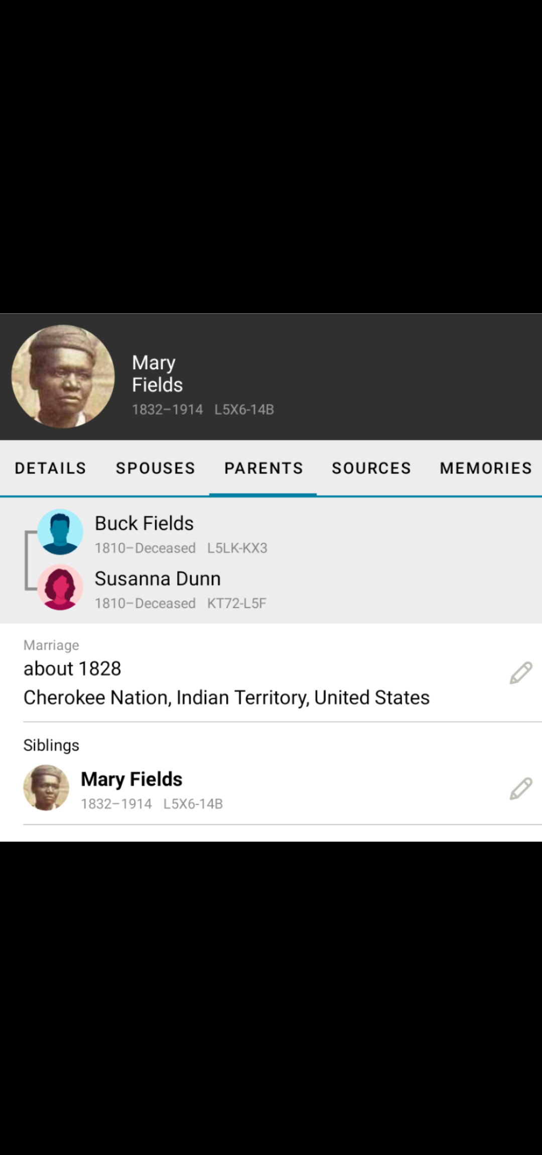
Task: View the SOURCES tab
Action: coord(371,468)
